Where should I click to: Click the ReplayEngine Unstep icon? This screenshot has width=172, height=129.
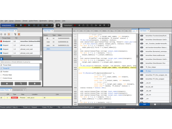coord(87,25)
